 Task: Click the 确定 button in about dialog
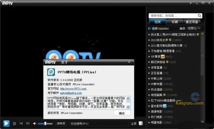click(122, 113)
